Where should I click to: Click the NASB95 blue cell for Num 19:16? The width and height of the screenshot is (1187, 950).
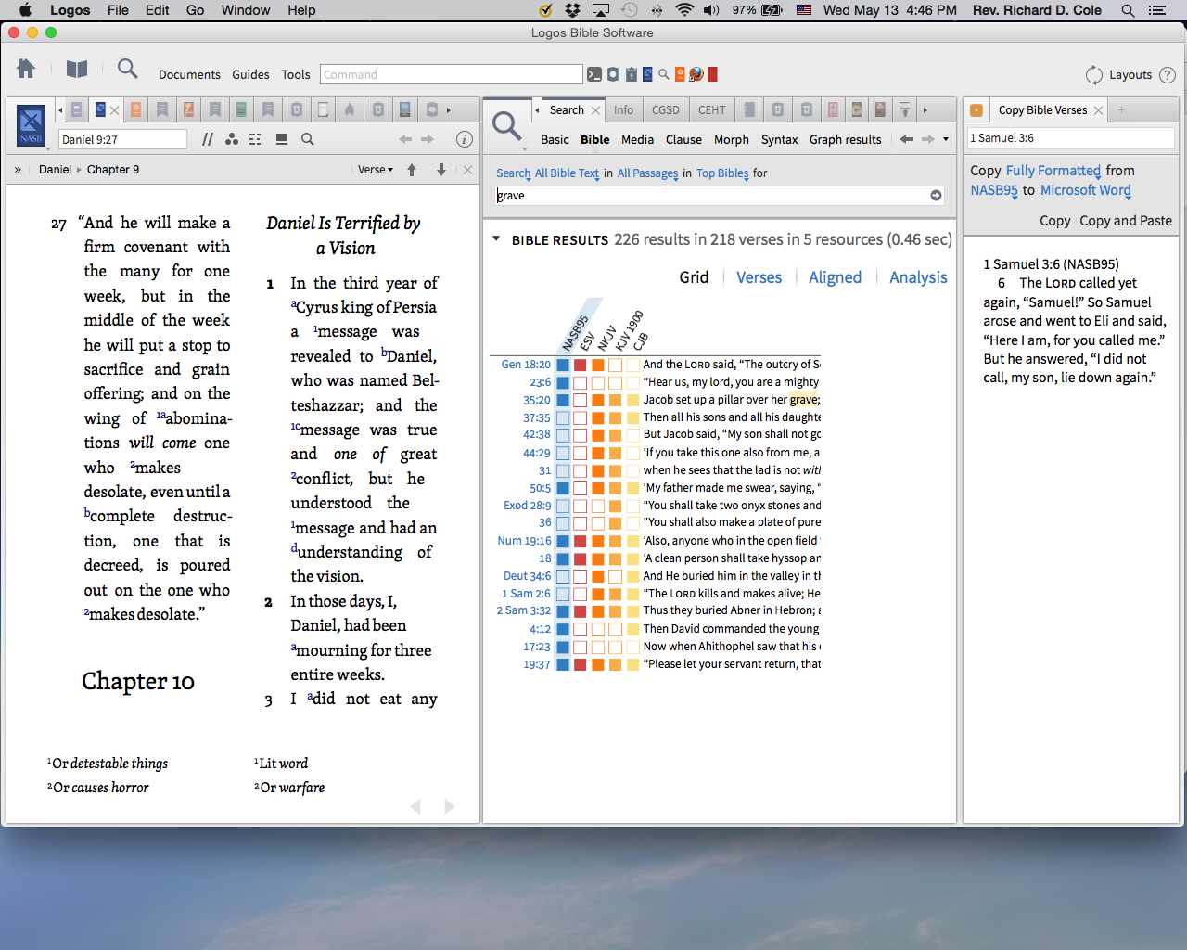click(x=563, y=541)
